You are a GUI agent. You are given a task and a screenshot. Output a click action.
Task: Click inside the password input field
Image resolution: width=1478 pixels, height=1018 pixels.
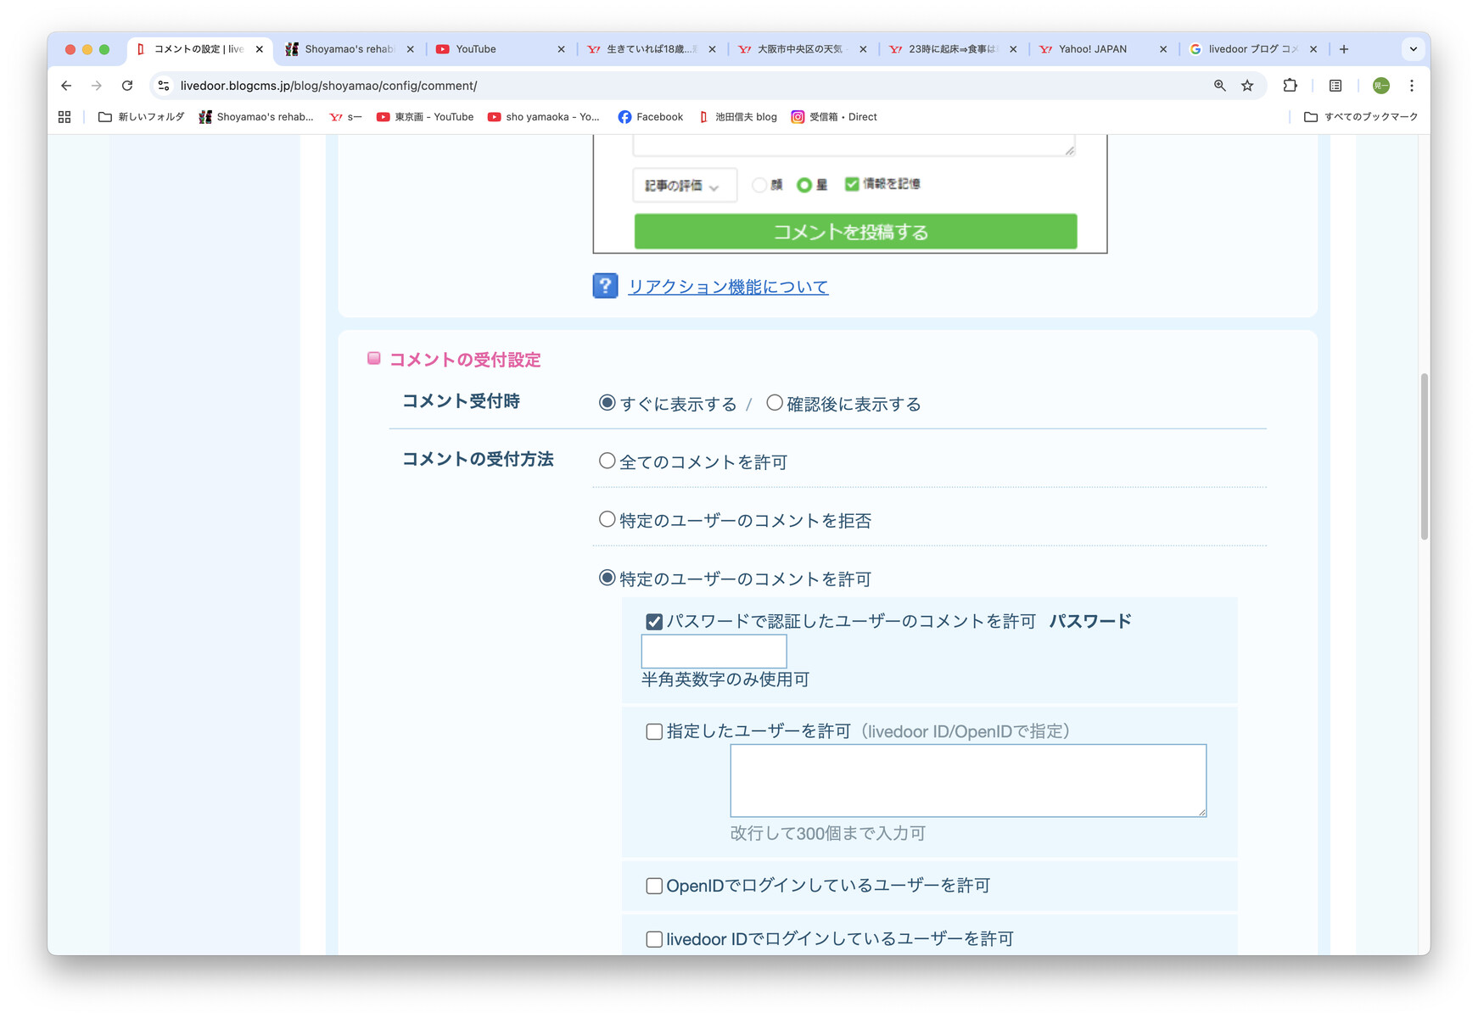pyautogui.click(x=713, y=651)
